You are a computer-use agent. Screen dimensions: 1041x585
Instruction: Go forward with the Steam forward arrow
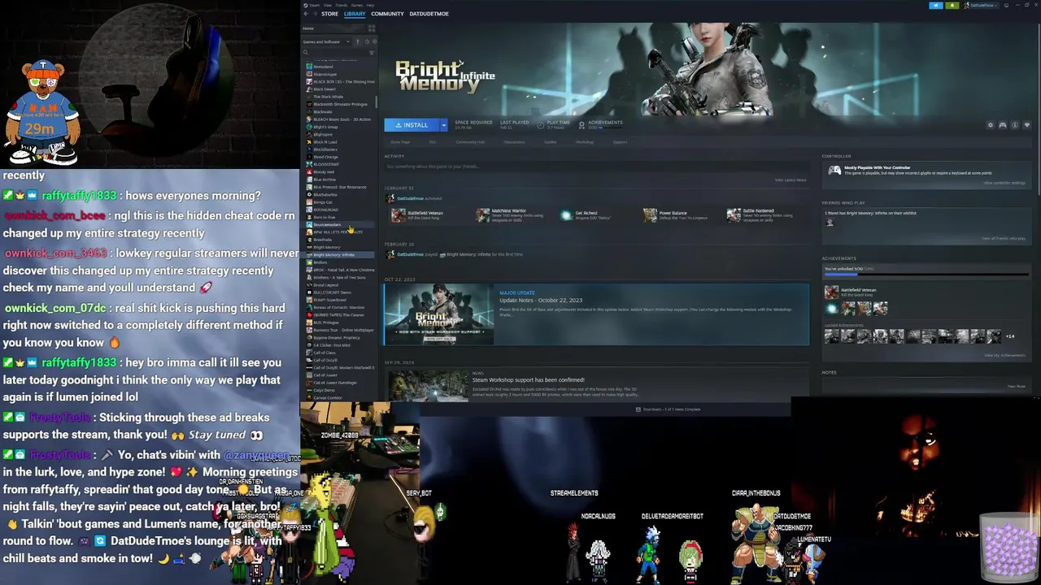click(316, 14)
